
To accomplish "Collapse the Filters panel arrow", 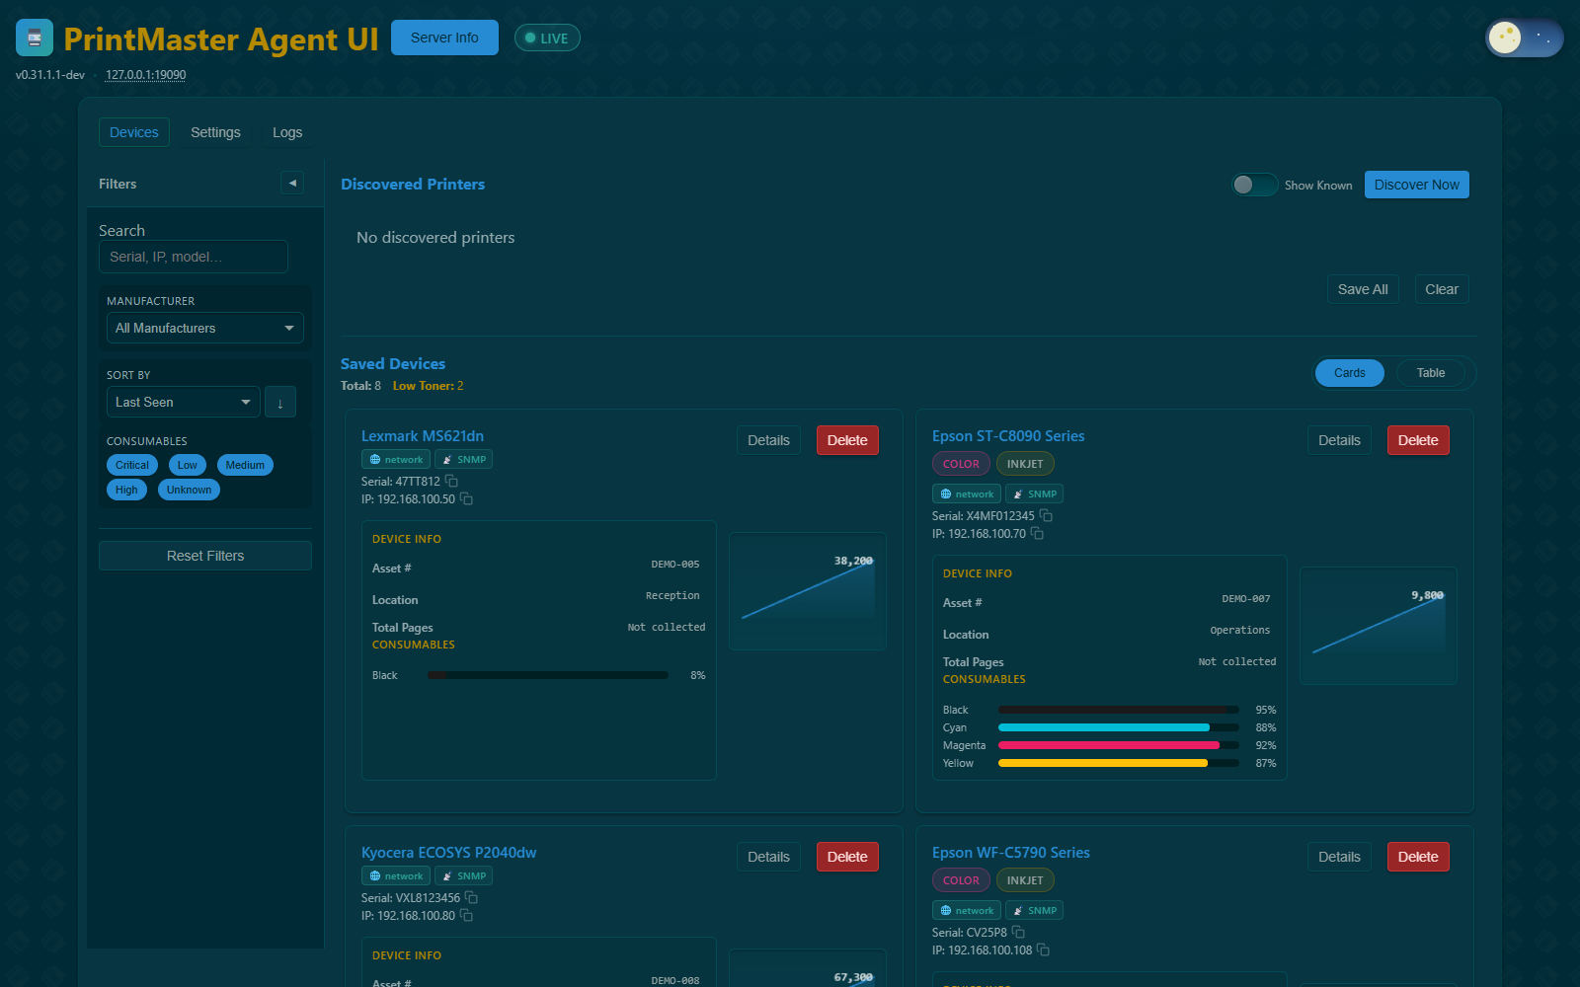I will tap(292, 183).
